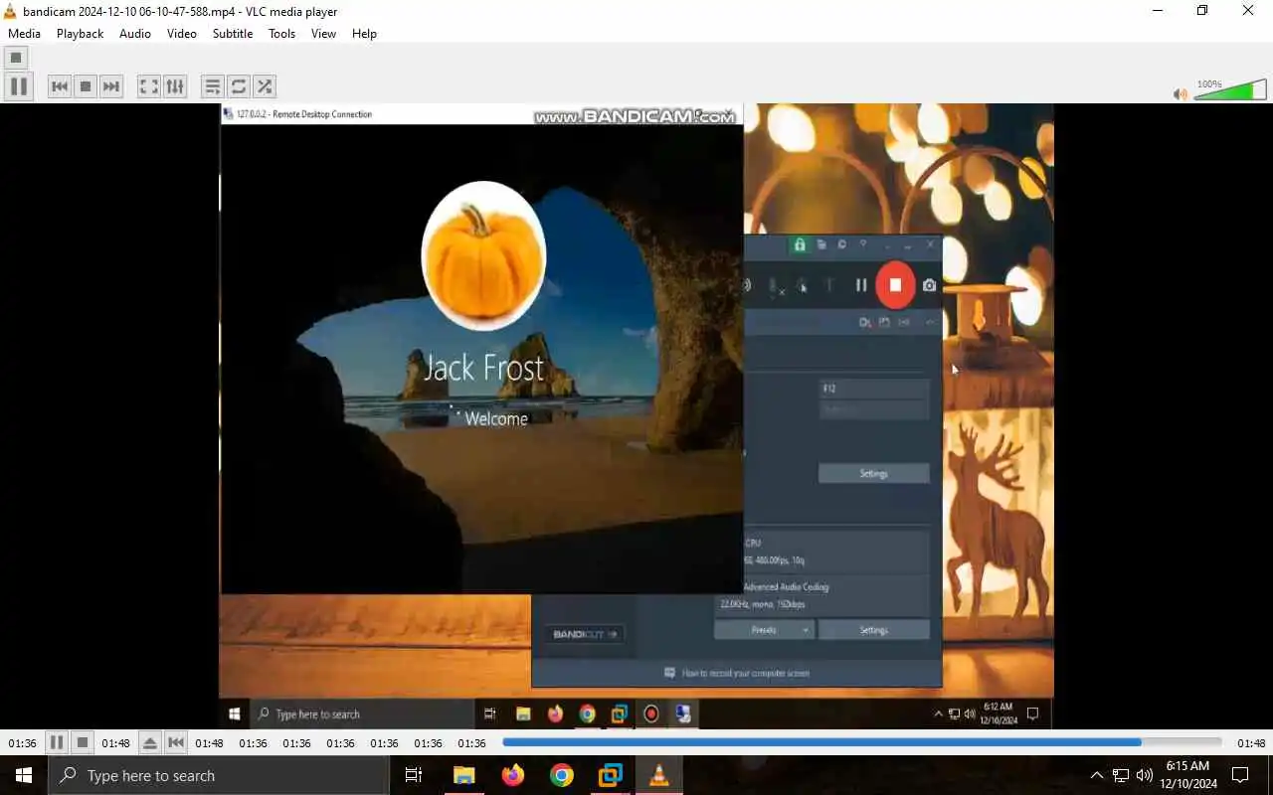Click pause button in the bottom time row
The image size is (1273, 795).
tap(57, 742)
